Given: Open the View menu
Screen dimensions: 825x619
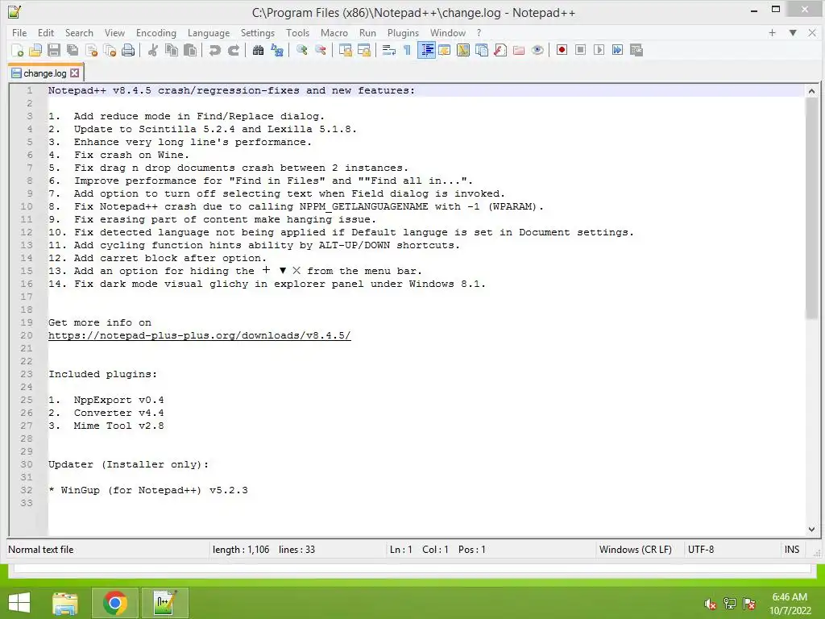Looking at the screenshot, I should 114,32.
